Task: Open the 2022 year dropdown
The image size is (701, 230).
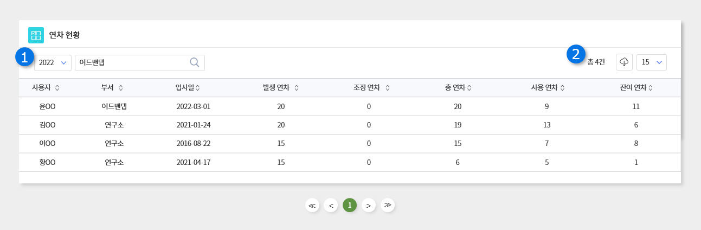Action: pyautogui.click(x=53, y=62)
